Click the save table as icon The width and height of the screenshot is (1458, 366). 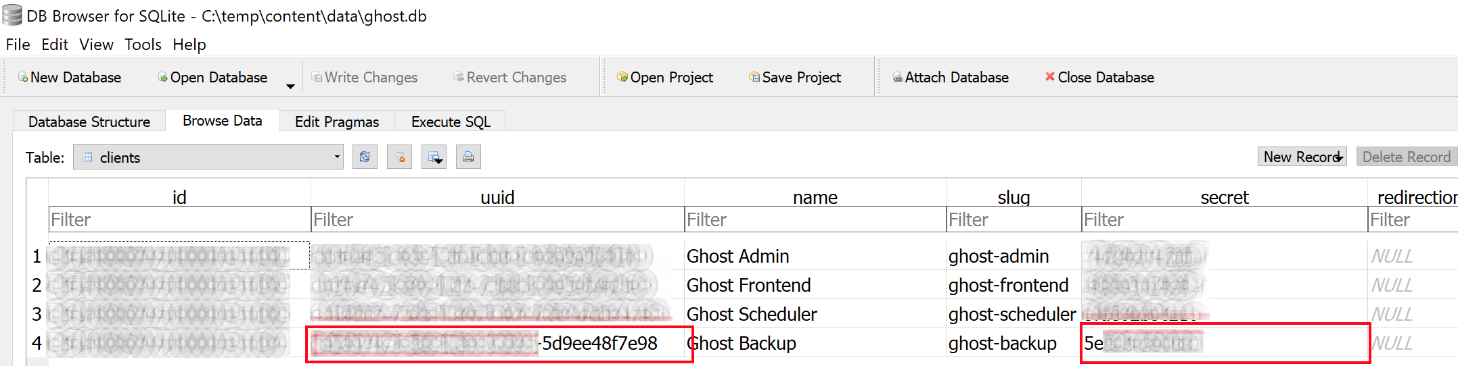click(434, 157)
